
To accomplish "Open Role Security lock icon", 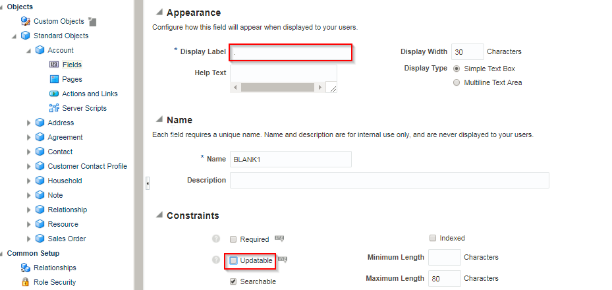I will (x=26, y=282).
